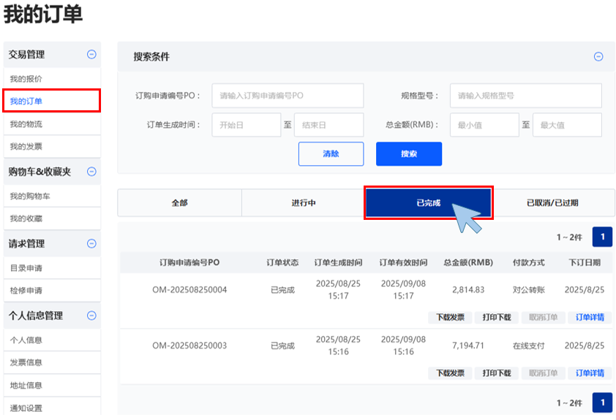This screenshot has height=420, width=616.
Task: Collapse the 交易管理 sidebar section
Action: [x=91, y=54]
